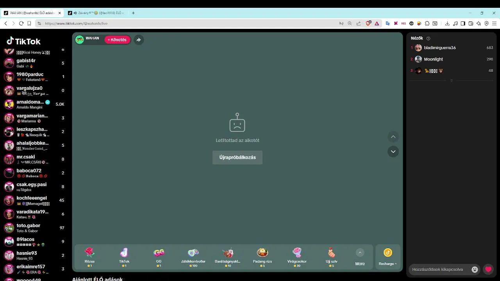
Task: Open 89lacos live channel
Action: pos(35,242)
